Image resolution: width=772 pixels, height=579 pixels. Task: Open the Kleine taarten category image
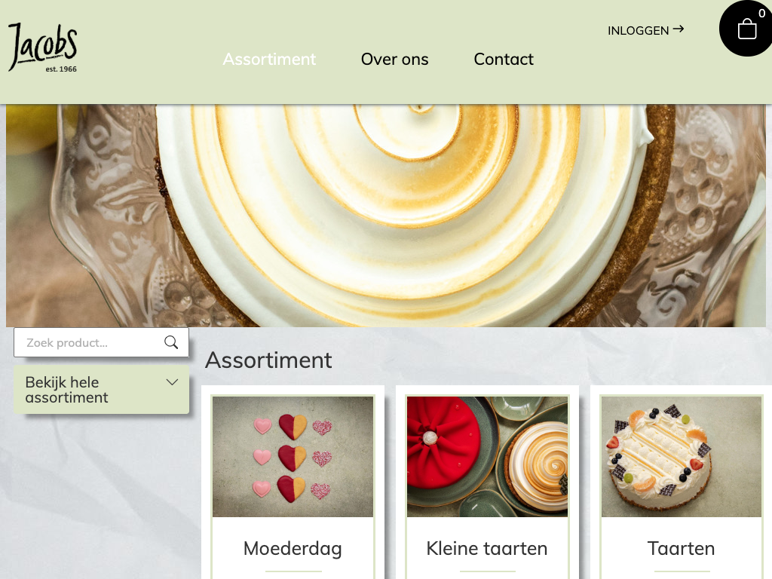tap(488, 456)
